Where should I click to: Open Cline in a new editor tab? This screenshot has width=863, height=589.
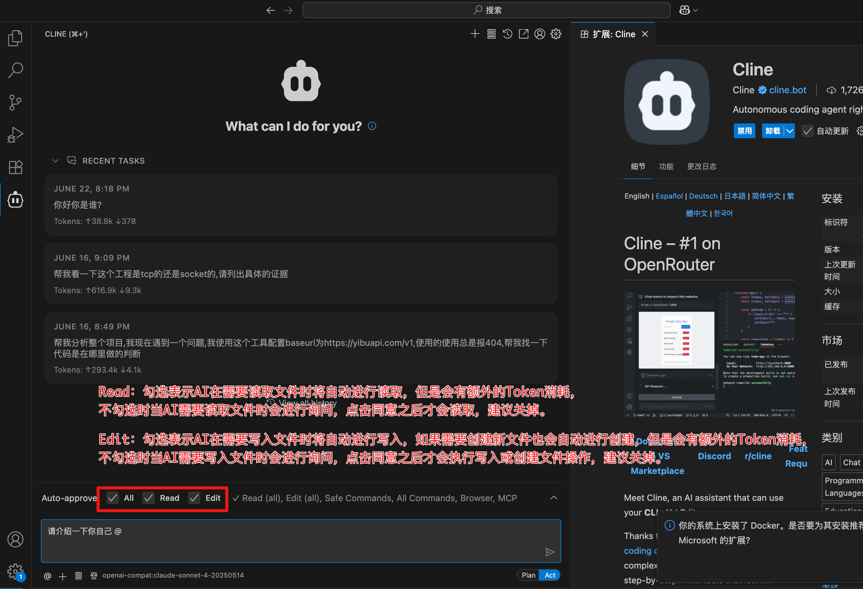tap(524, 34)
